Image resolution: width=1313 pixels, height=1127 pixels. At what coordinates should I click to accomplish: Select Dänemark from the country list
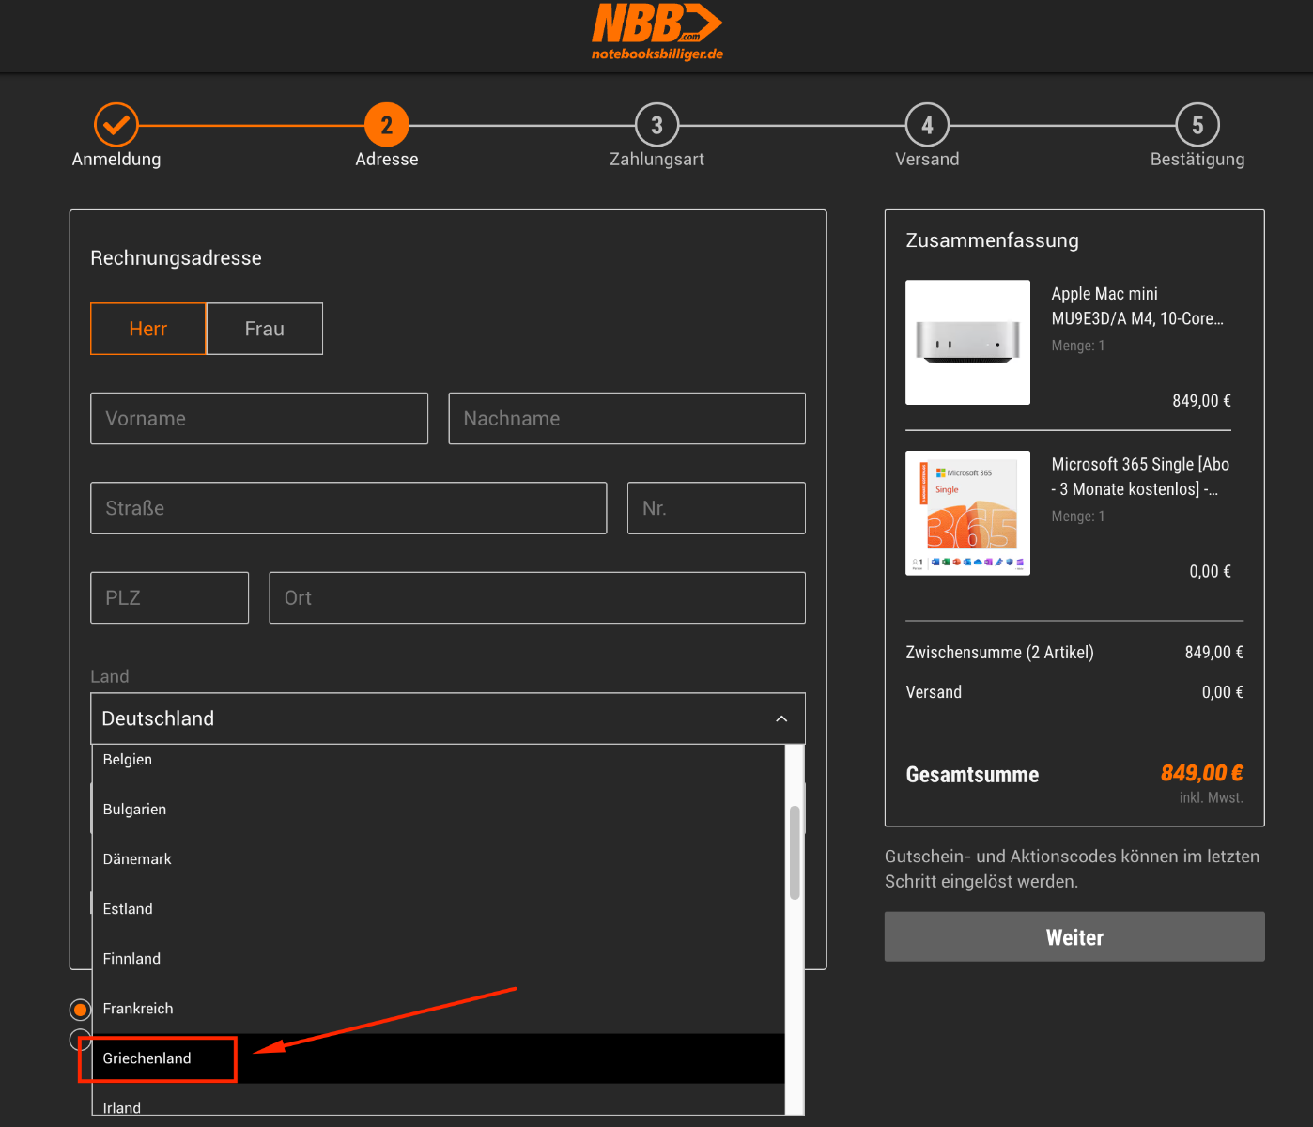pos(439,859)
